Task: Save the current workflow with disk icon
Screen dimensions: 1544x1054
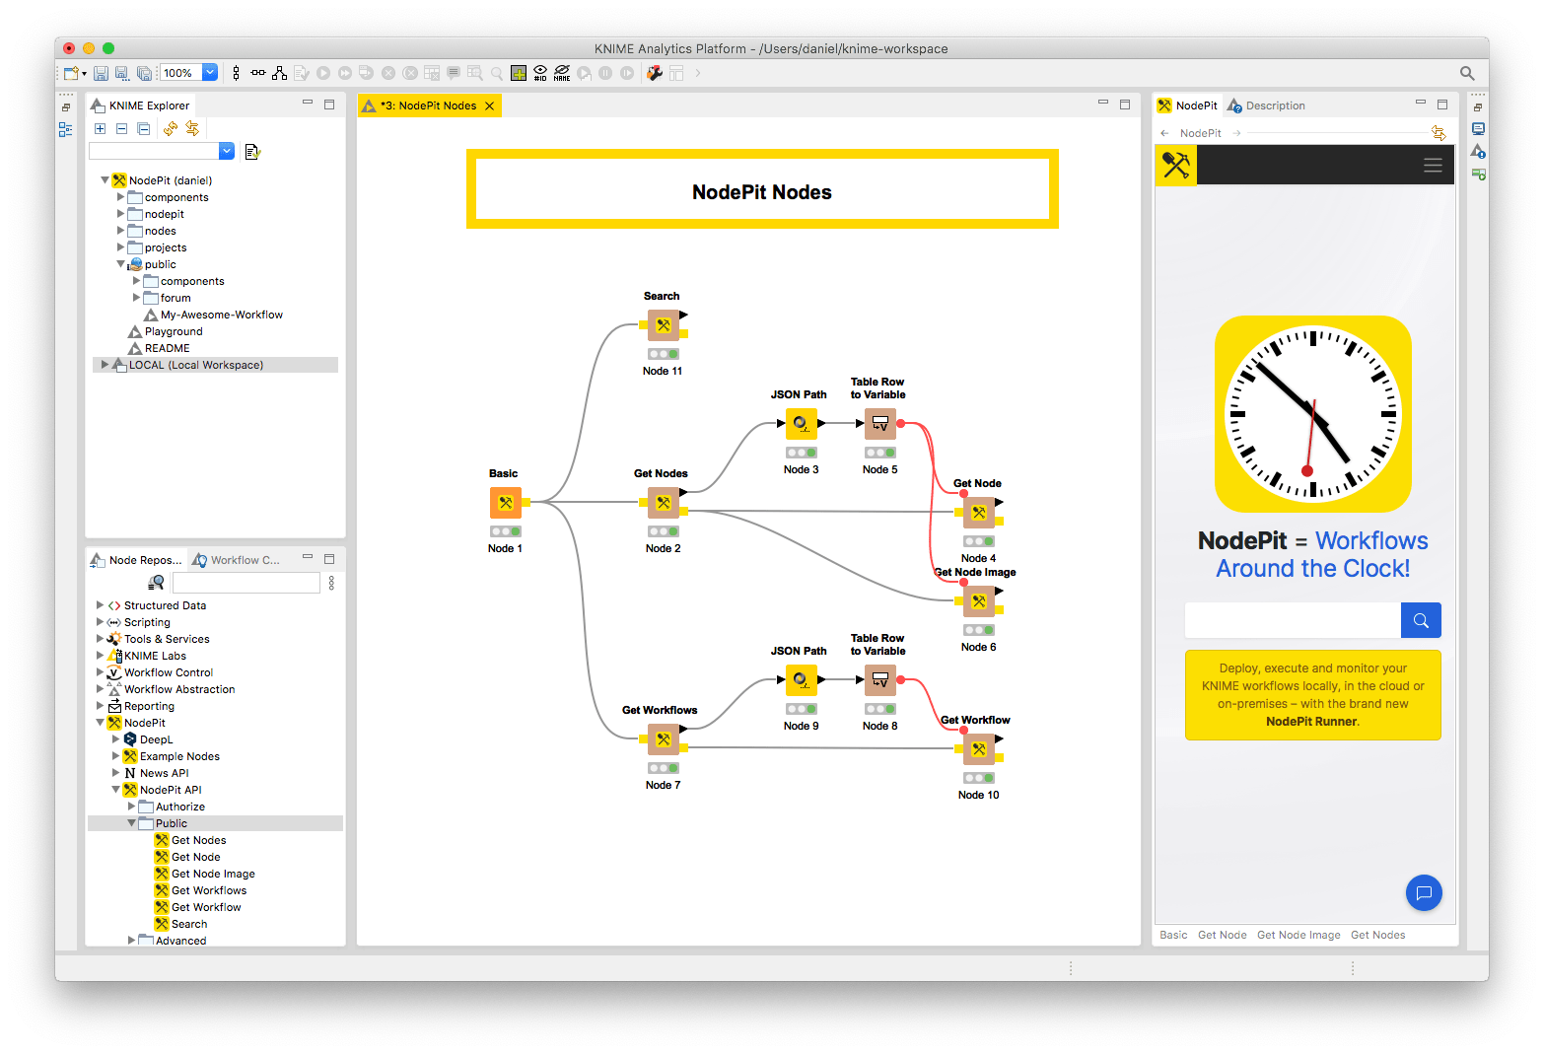Action: (101, 72)
